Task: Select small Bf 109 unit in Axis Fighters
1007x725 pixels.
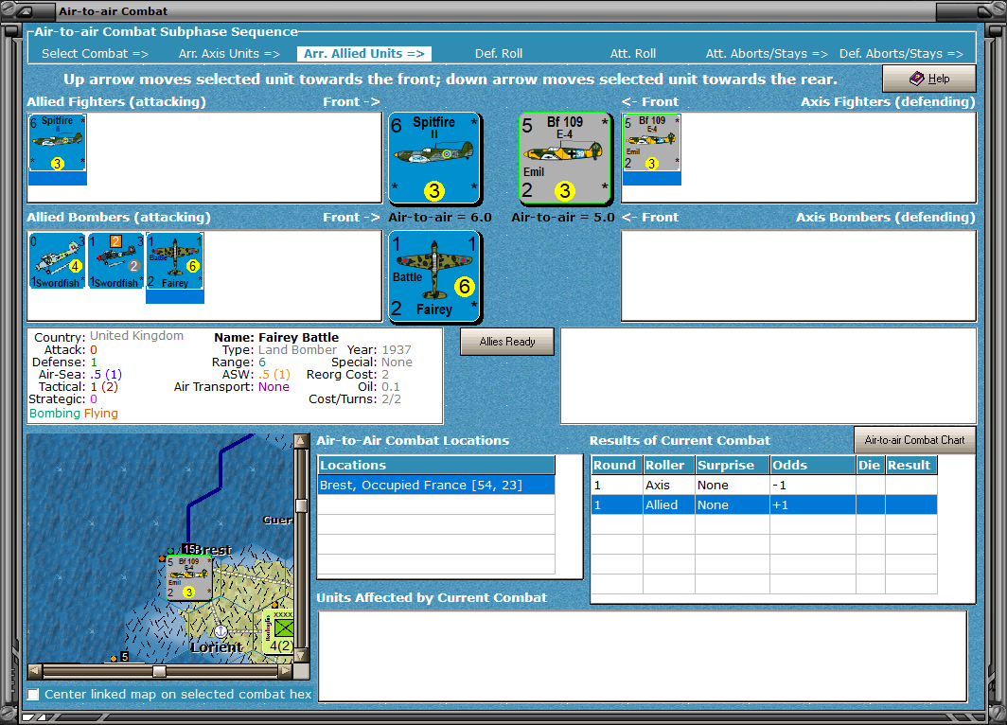Action: click(x=652, y=143)
